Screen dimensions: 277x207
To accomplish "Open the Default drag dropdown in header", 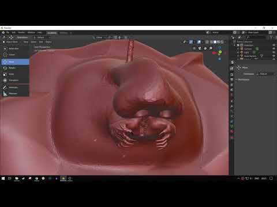I will click(x=41, y=37).
